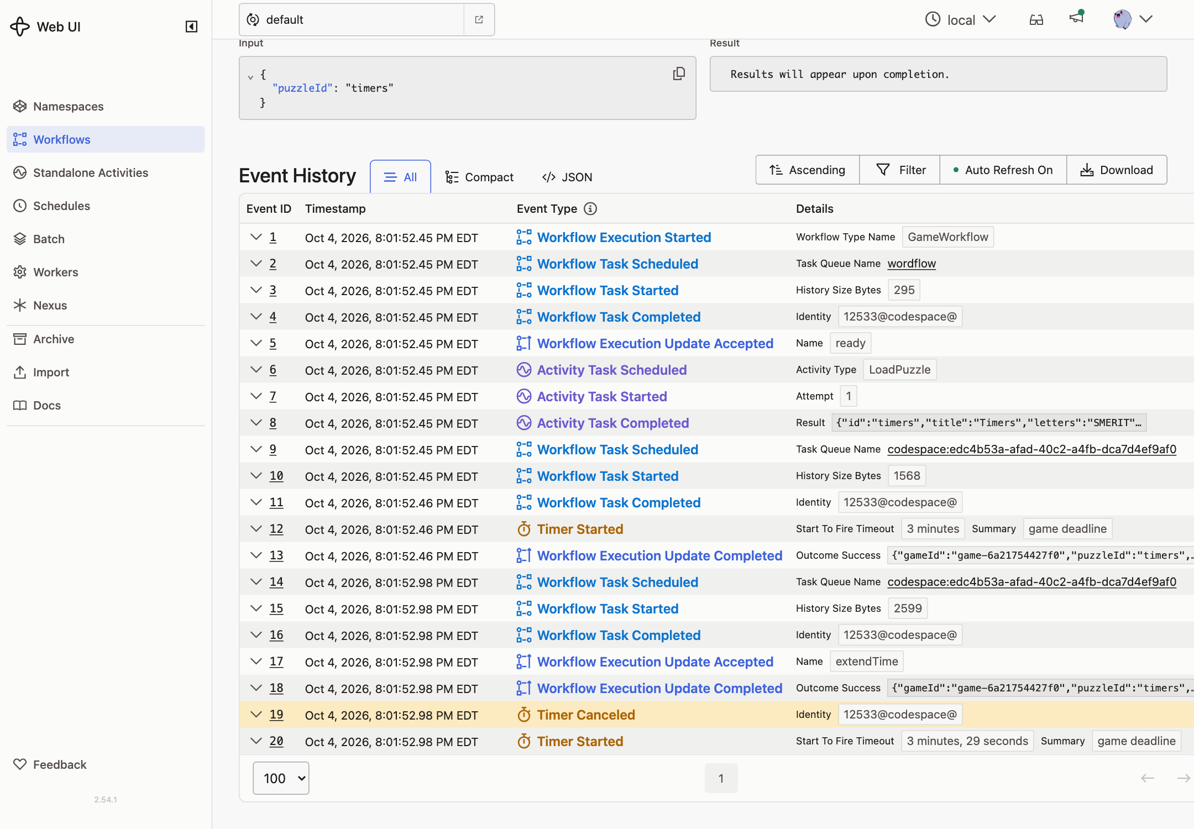
Task: Open Batch in the sidebar
Action: [106, 239]
